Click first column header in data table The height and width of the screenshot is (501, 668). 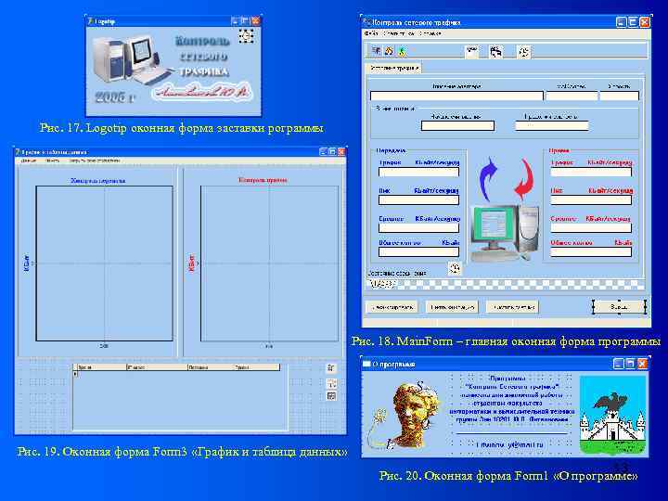[101, 366]
